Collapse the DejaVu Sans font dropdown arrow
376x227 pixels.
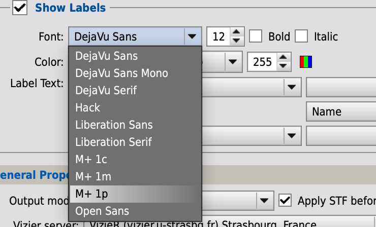coord(192,36)
